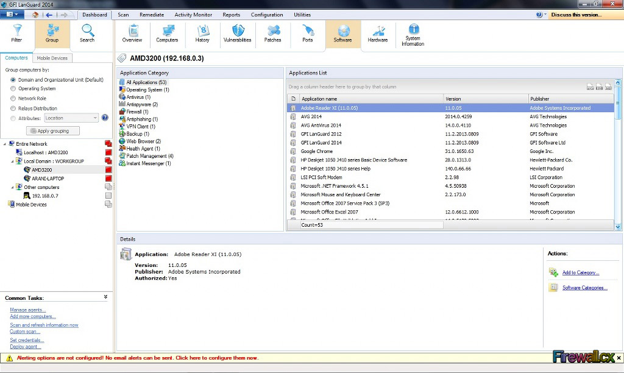Switch to the Computers tab
This screenshot has width=624, height=373.
[x=16, y=58]
